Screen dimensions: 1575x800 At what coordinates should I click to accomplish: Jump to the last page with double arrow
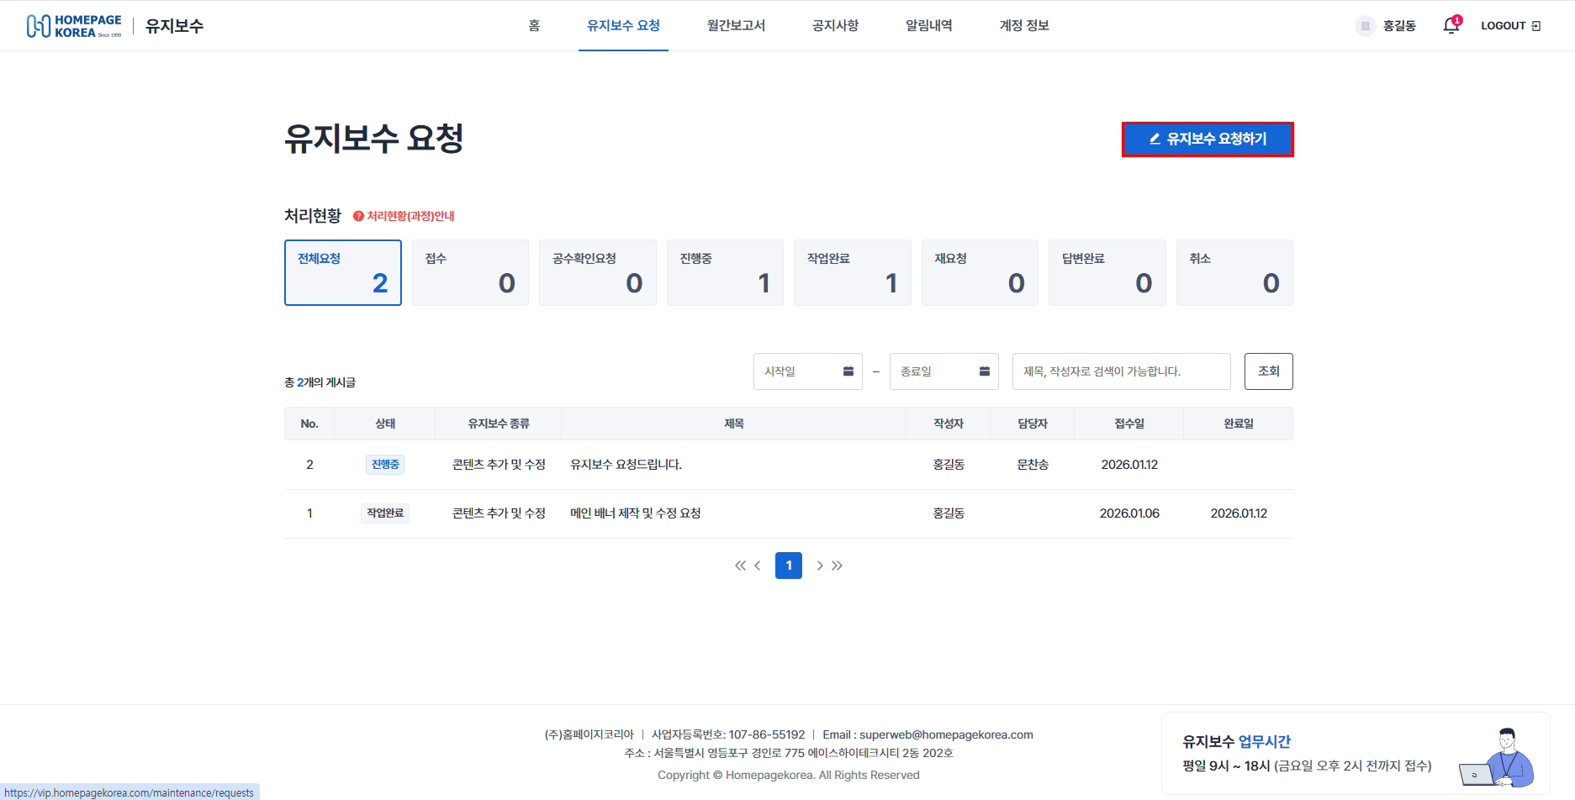tap(838, 566)
